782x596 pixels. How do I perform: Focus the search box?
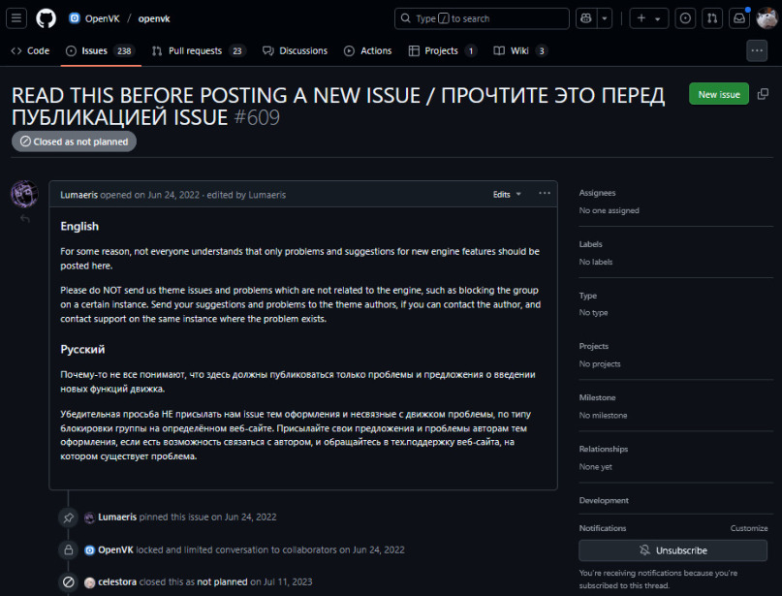(482, 18)
